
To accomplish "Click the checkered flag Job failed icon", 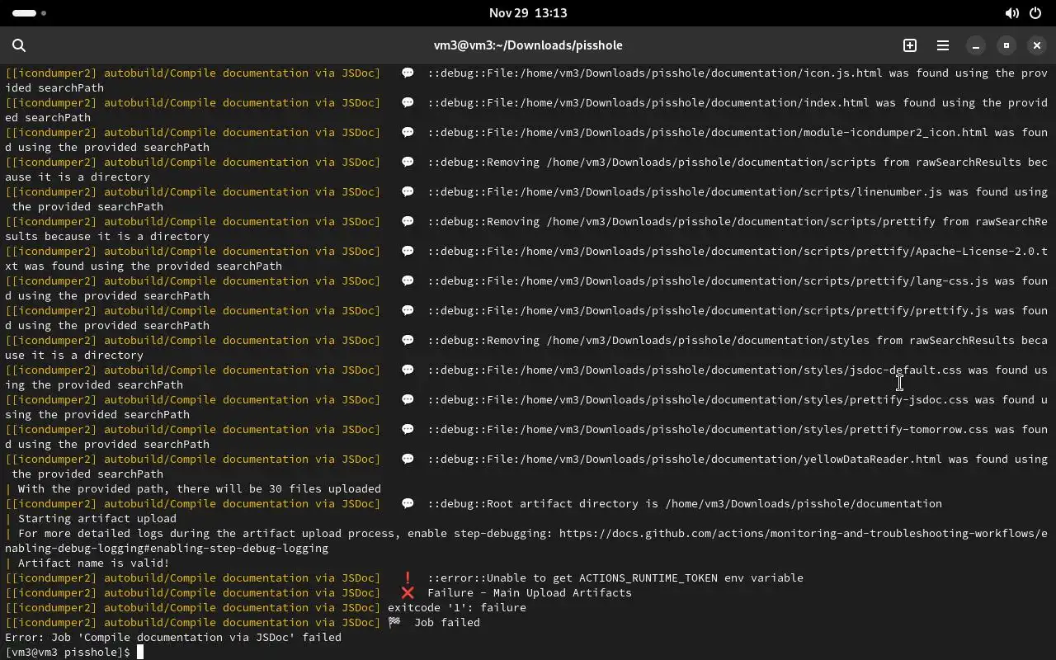I will pyautogui.click(x=394, y=622).
